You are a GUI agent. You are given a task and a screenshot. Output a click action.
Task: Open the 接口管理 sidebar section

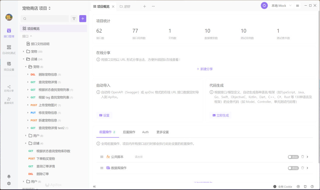9,33
